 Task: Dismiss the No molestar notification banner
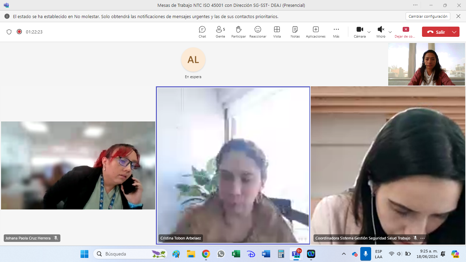(x=458, y=16)
